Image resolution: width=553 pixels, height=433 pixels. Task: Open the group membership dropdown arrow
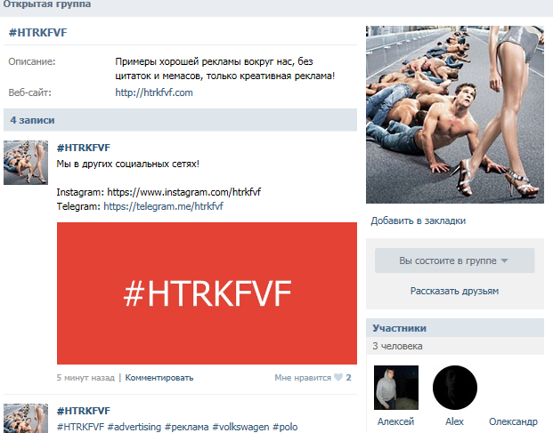click(505, 261)
